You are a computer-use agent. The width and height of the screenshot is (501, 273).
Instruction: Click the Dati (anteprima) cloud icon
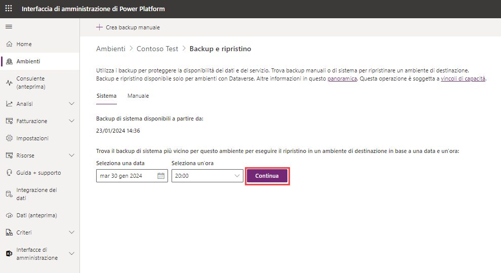(9, 215)
